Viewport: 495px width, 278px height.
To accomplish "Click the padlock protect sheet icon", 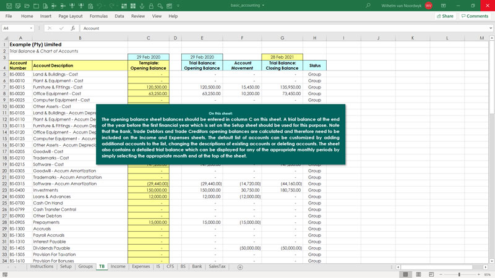I will click(151, 6).
